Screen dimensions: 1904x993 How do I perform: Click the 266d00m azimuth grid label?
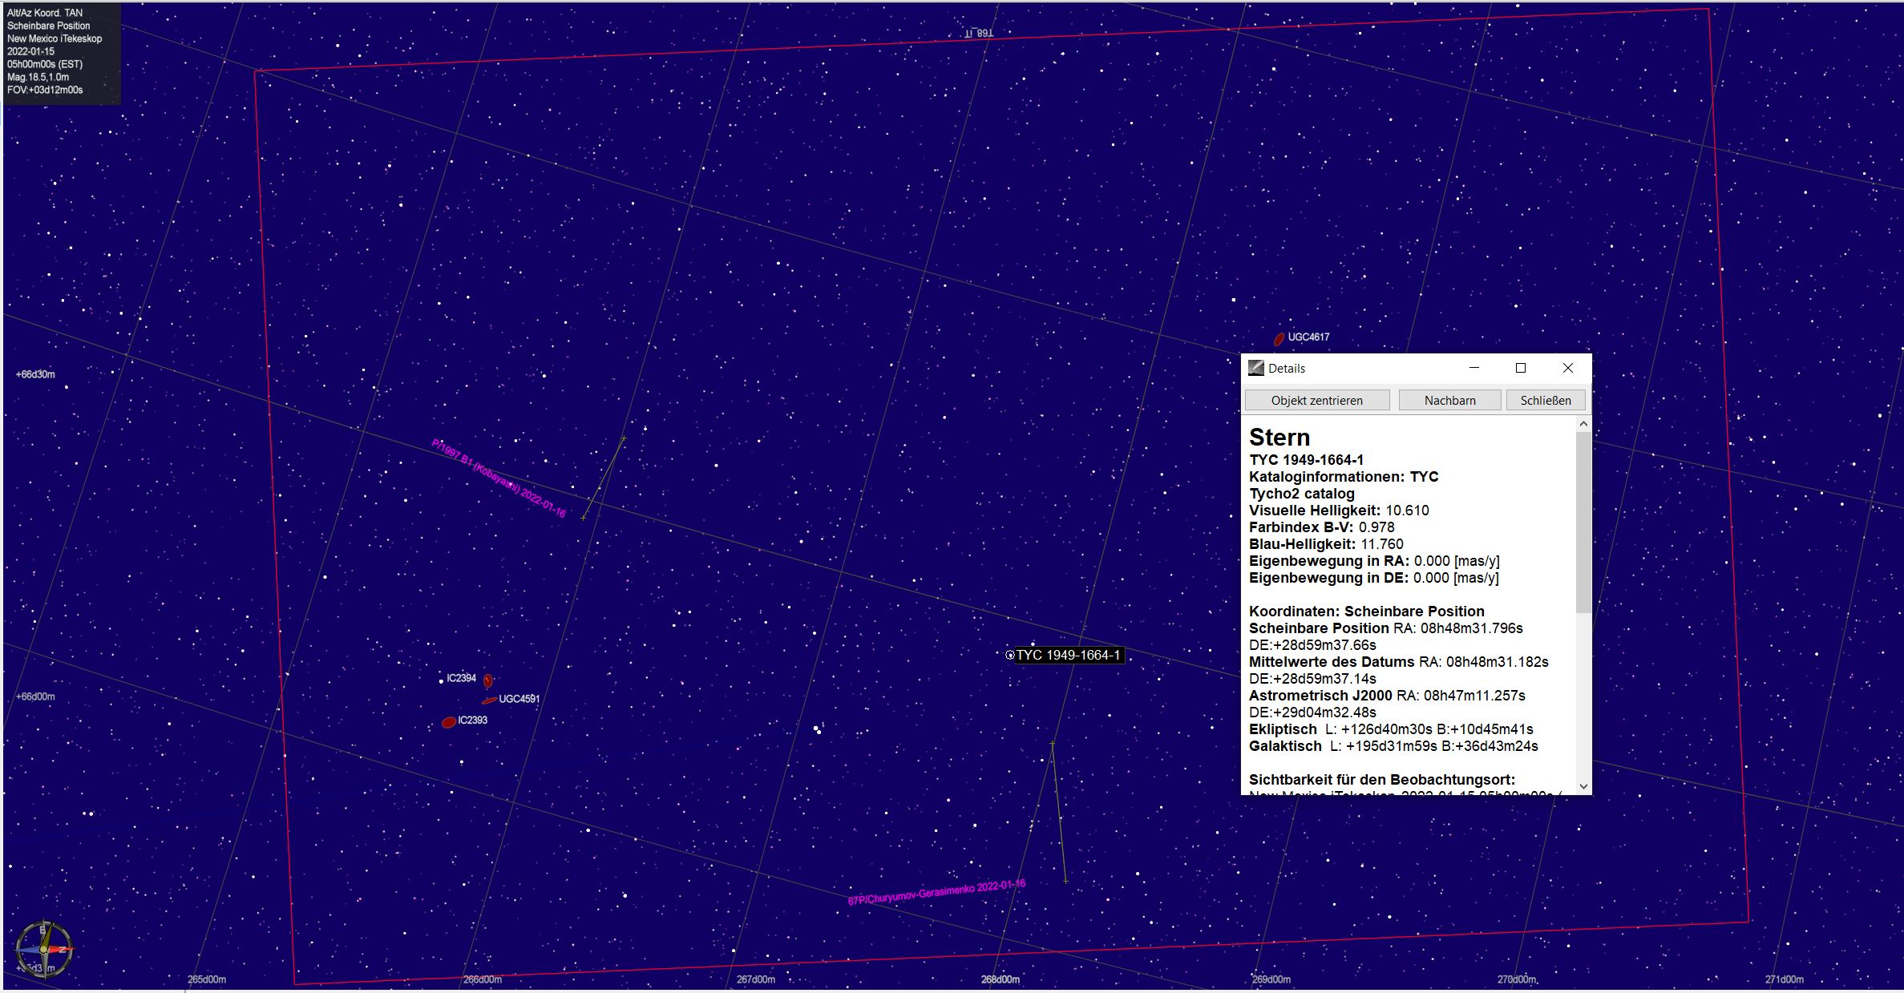tap(483, 979)
